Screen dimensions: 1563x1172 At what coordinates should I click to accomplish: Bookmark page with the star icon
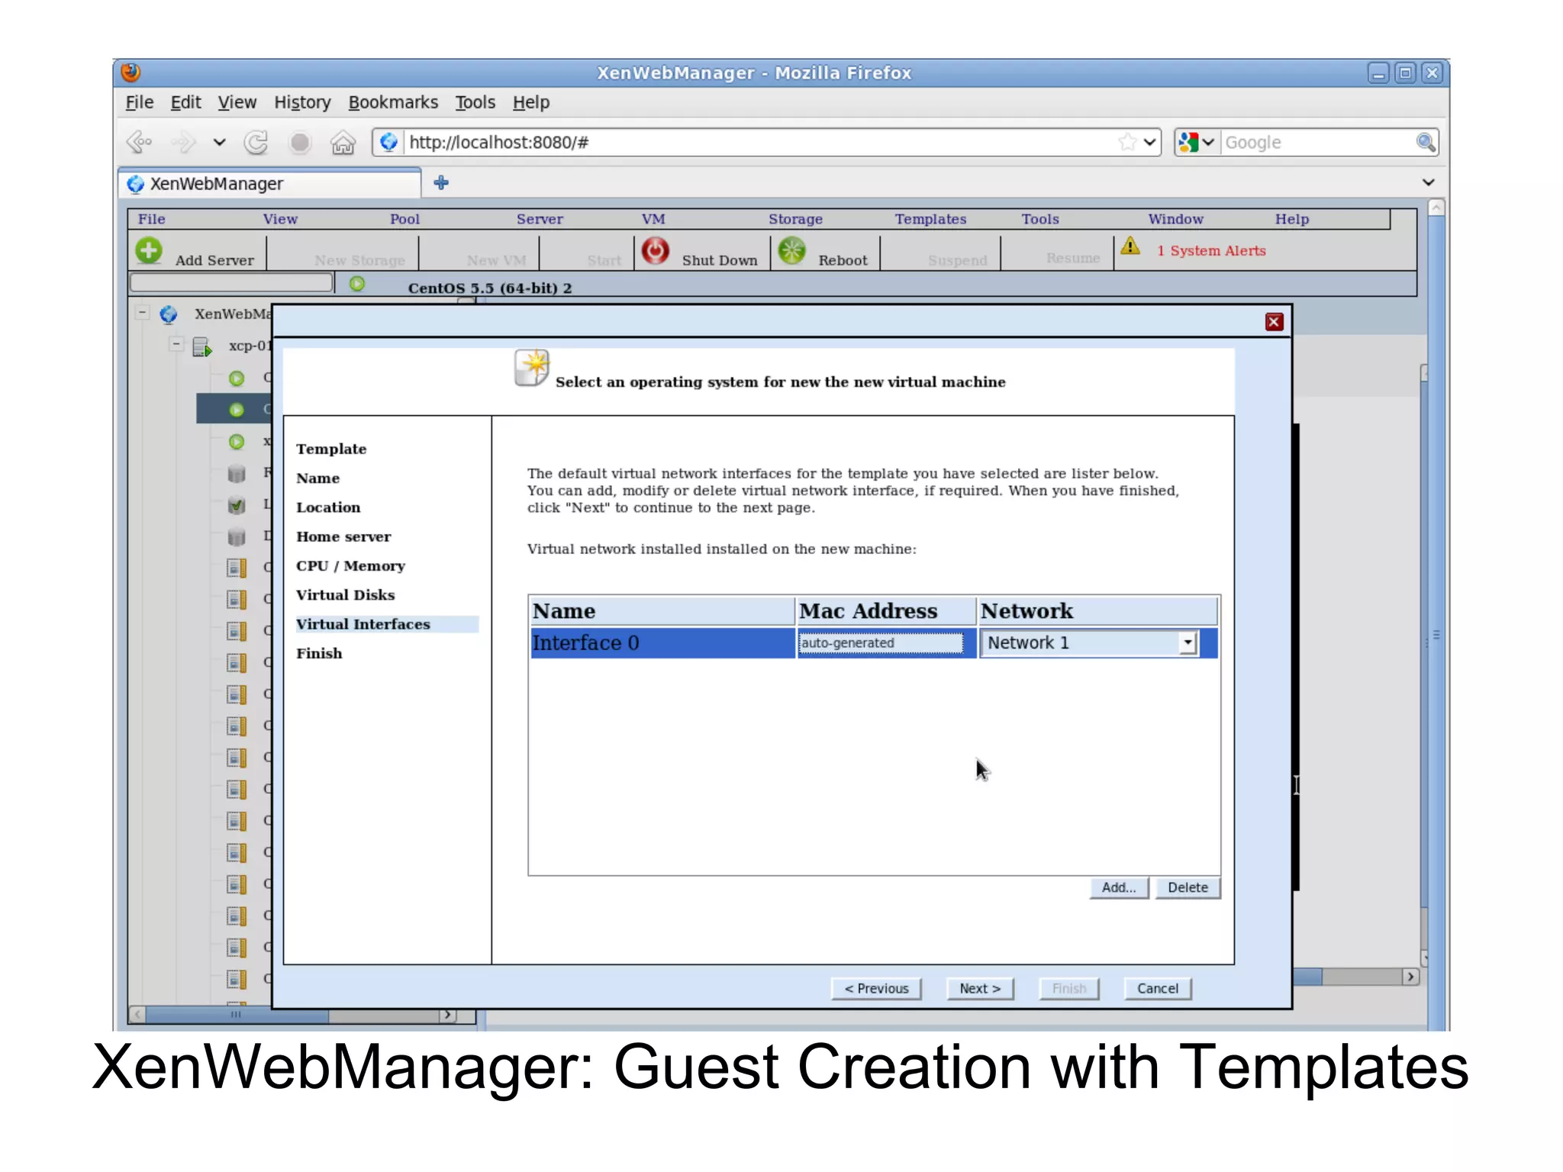(x=1127, y=142)
